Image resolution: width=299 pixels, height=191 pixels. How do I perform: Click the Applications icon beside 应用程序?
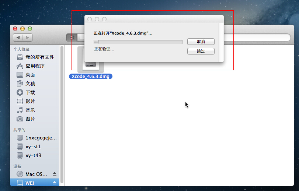click(20, 66)
